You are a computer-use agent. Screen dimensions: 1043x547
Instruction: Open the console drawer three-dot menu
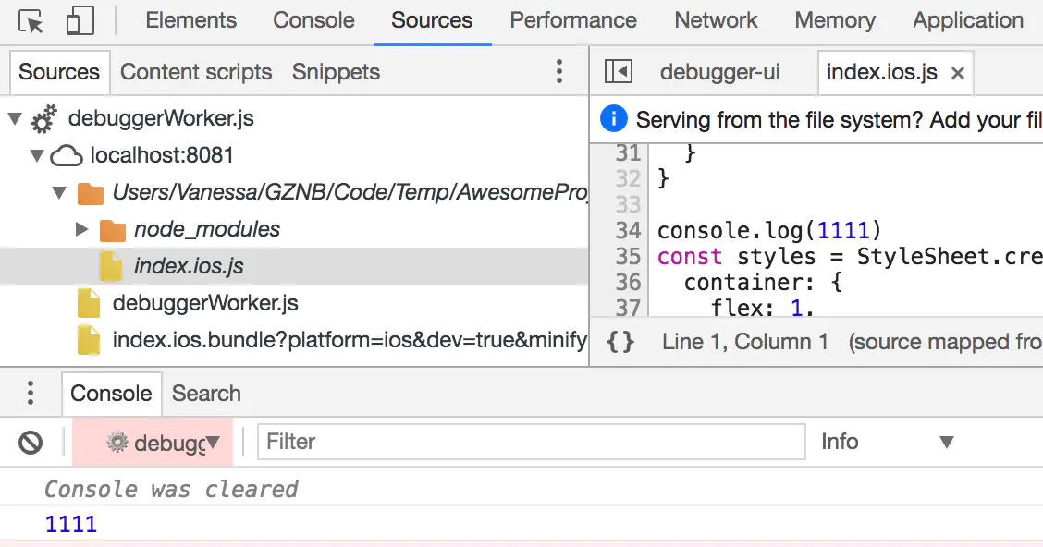[31, 394]
